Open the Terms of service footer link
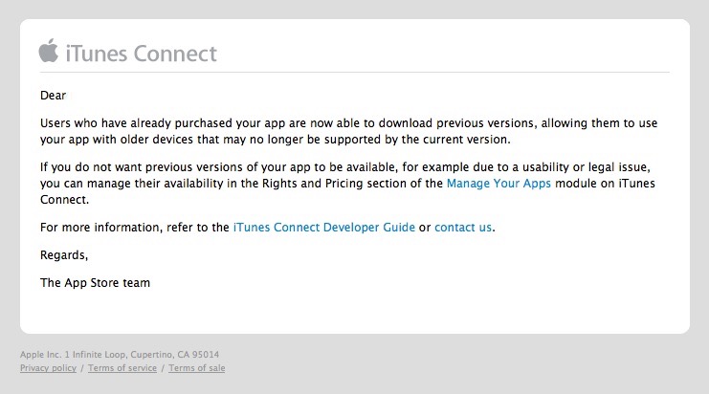The width and height of the screenshot is (709, 394). [122, 368]
